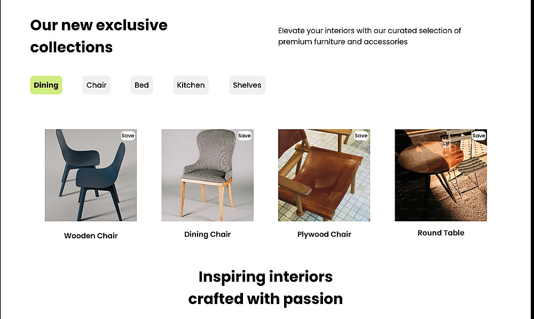The height and width of the screenshot is (319, 534).
Task: Save the Dining Chair product
Action: [245, 136]
